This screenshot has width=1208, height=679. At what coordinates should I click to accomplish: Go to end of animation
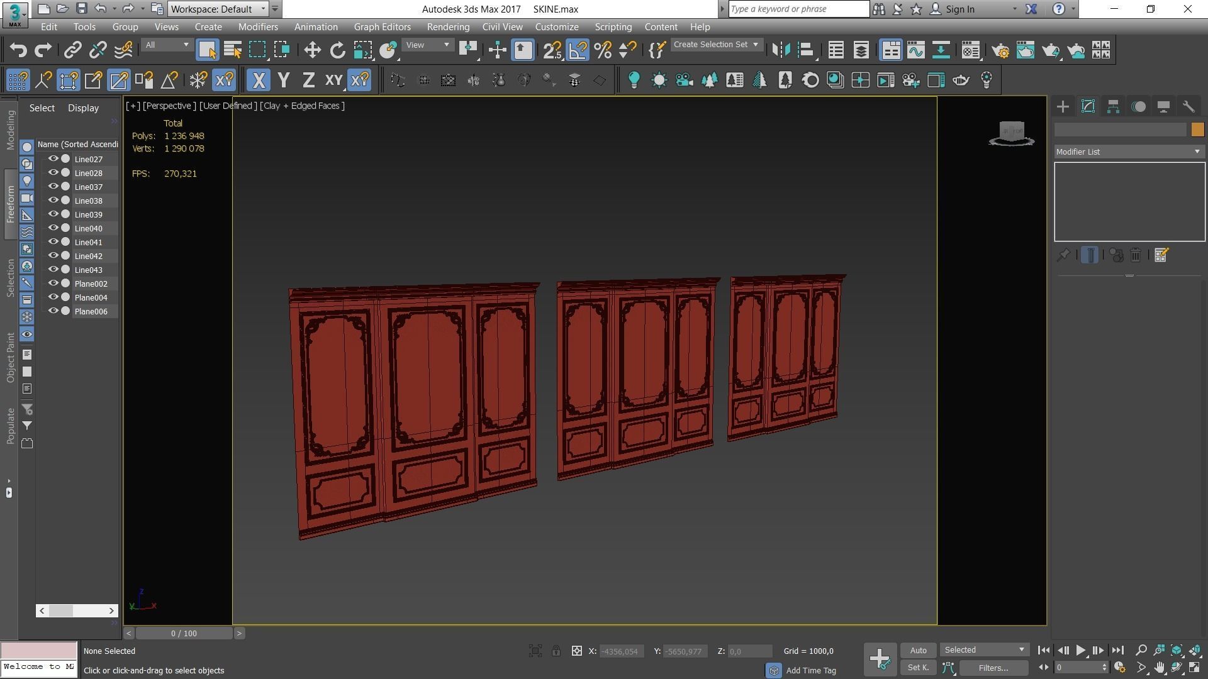1118,651
